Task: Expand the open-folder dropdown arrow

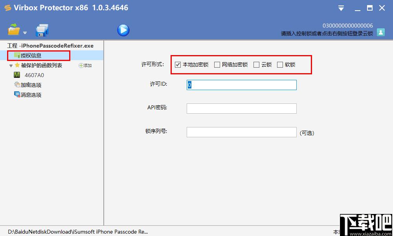Action: [25, 33]
